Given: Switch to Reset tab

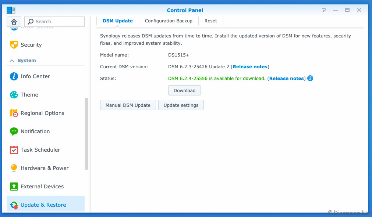Looking at the screenshot, I should pyautogui.click(x=211, y=21).
